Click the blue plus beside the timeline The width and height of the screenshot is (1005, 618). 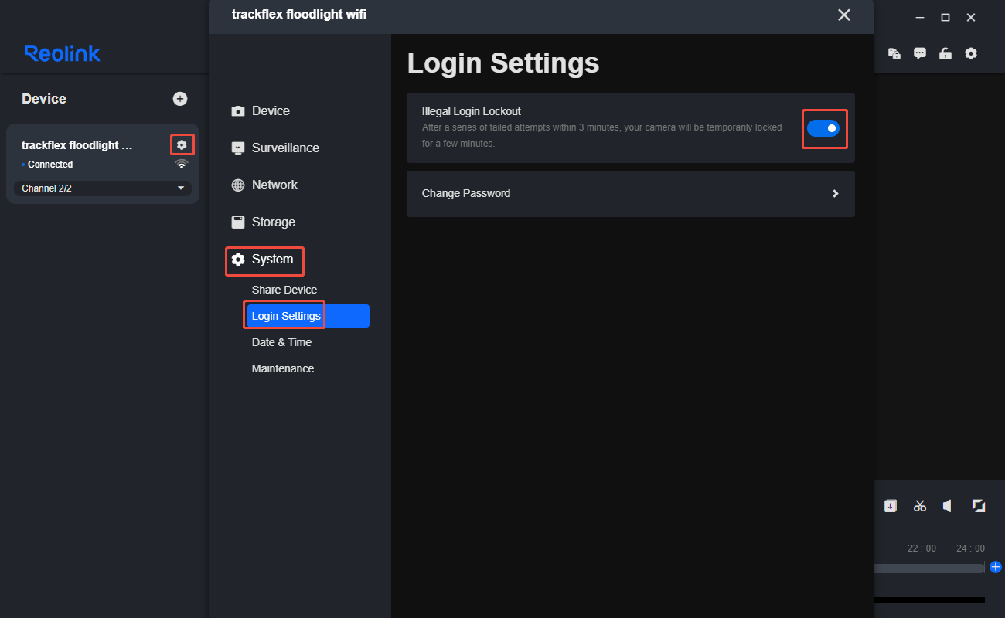[996, 567]
